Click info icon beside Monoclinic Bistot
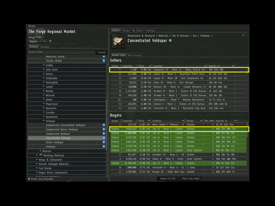275x206 pixels. (104, 56)
